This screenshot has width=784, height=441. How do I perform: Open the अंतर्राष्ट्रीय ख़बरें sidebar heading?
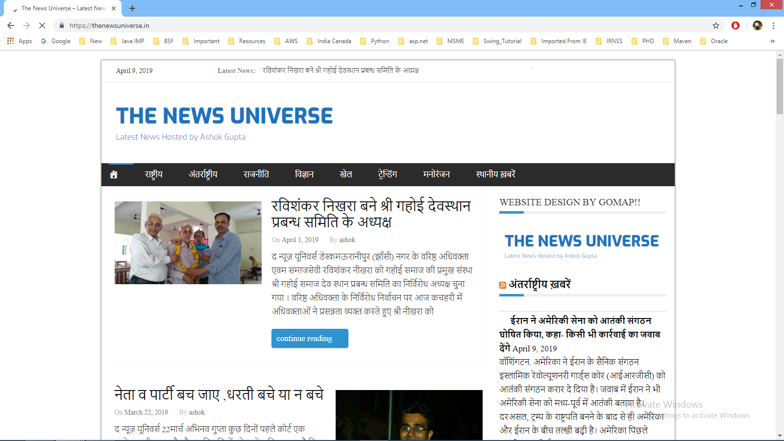[x=540, y=284]
